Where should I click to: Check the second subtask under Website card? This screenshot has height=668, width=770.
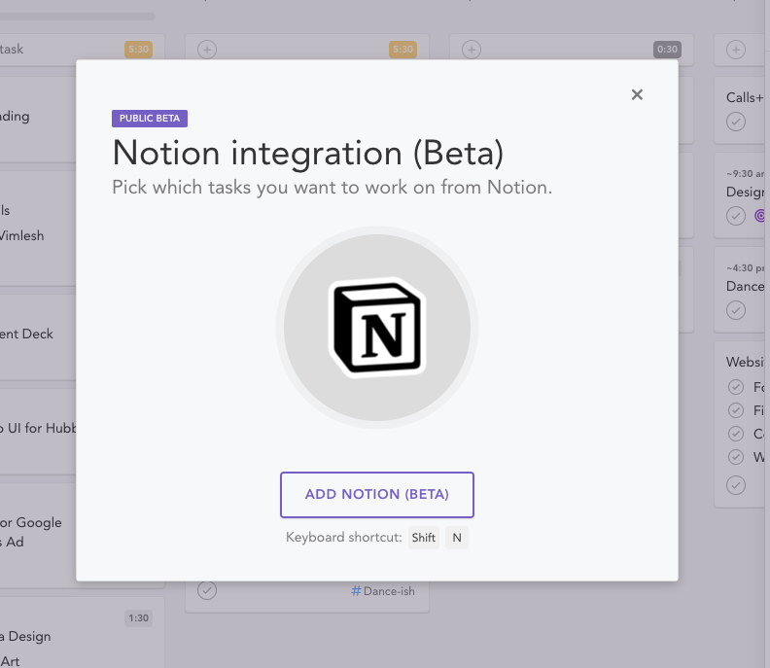point(736,410)
